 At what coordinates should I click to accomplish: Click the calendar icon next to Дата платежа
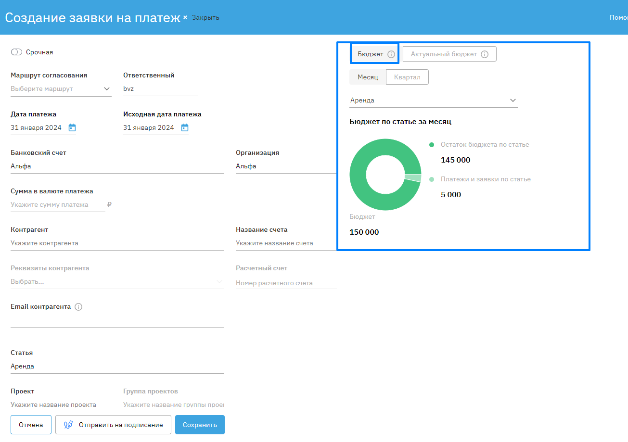(72, 127)
